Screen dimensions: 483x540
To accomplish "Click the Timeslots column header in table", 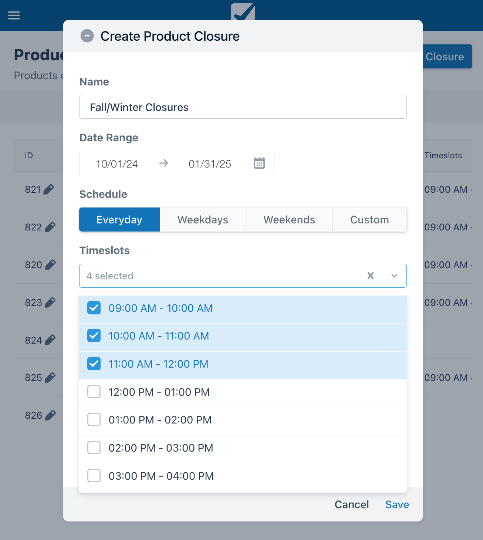I will [x=443, y=155].
